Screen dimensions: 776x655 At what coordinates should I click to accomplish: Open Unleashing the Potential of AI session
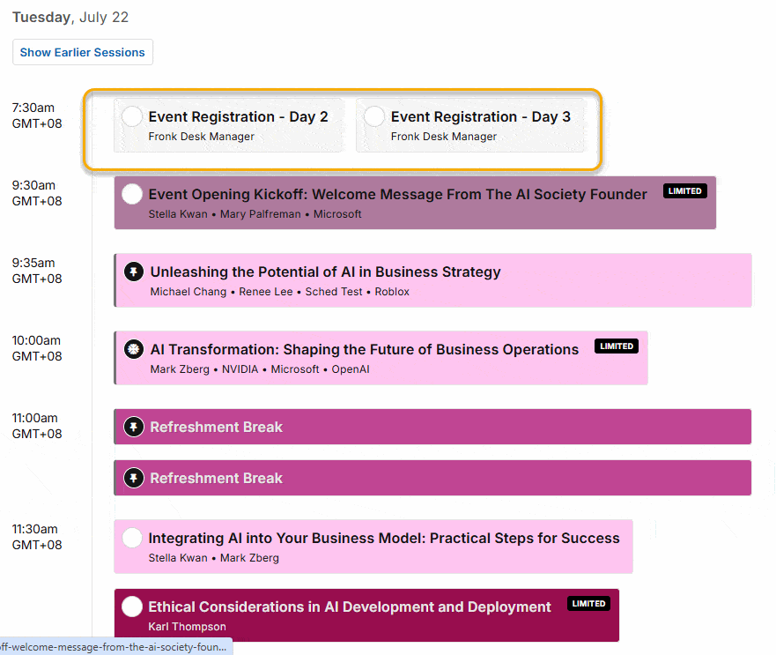pos(325,272)
